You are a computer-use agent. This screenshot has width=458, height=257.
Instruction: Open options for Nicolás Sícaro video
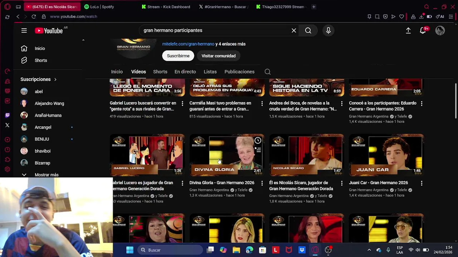click(342, 183)
